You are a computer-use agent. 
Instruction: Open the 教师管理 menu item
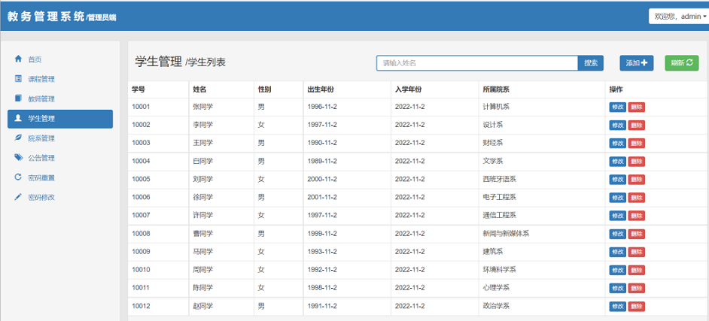pos(60,99)
